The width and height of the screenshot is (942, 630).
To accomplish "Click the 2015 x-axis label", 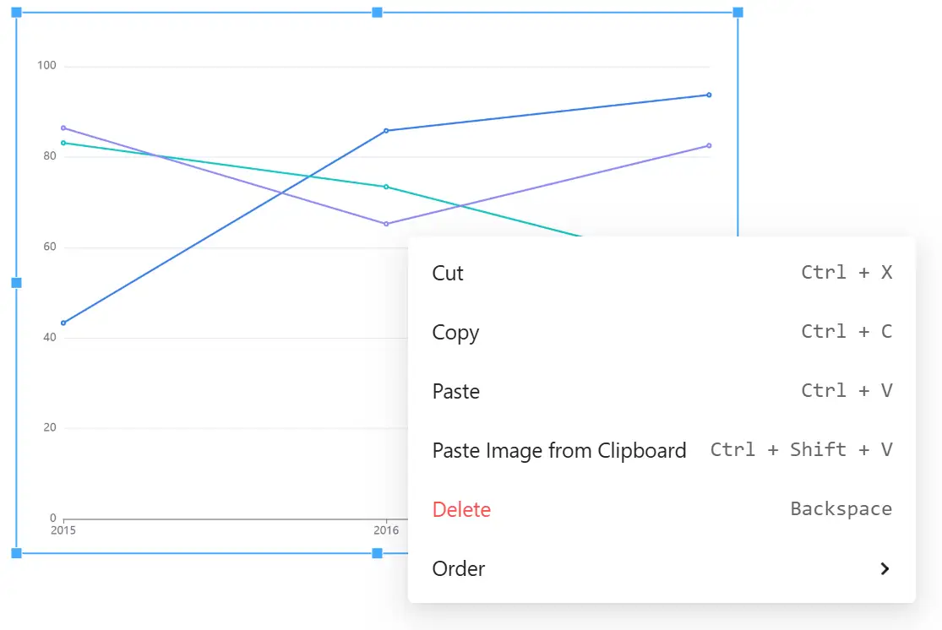I will pos(63,531).
